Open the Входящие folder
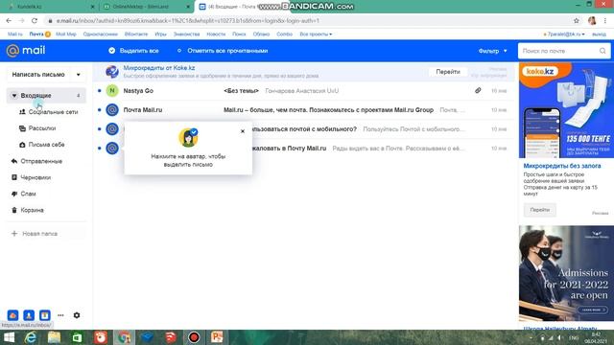 pos(46,96)
